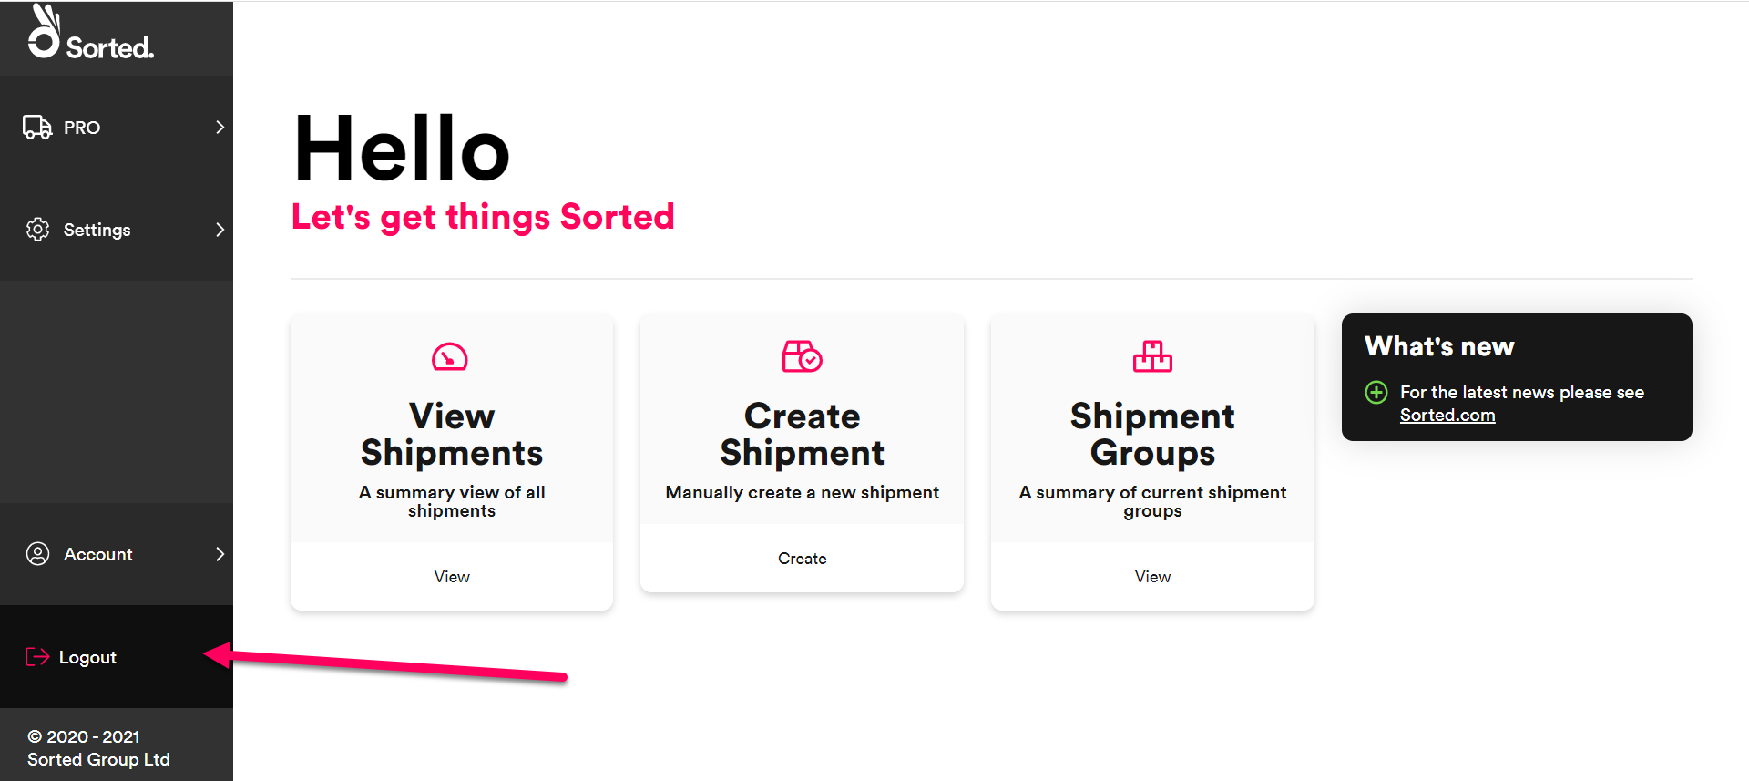Click View under Shipment Groups card
This screenshot has height=781, width=1749.
pos(1152,577)
